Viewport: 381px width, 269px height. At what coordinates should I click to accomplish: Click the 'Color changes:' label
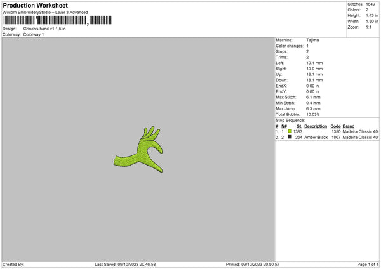point(290,46)
